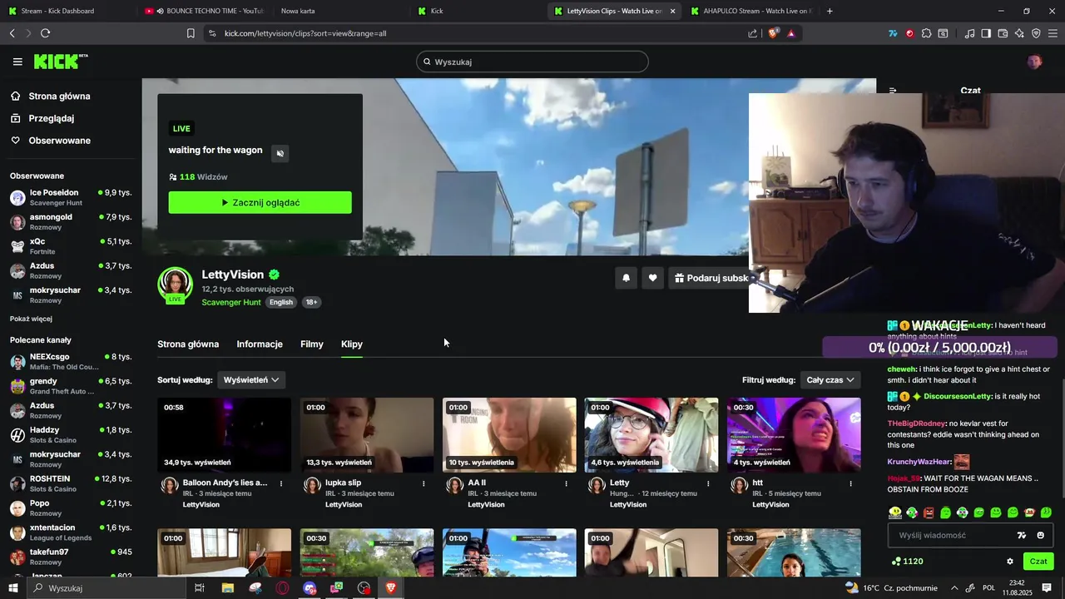
Task: Open 7TV emote menu in chat input
Action: coord(1023,535)
